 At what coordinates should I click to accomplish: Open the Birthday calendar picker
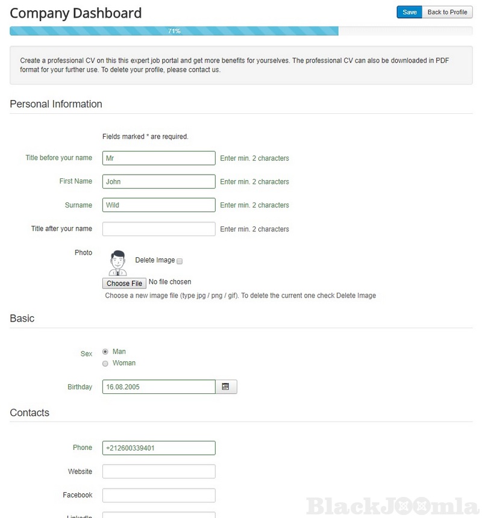(226, 387)
